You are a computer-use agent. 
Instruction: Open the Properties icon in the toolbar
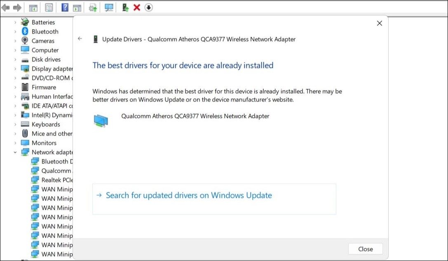pyautogui.click(x=49, y=7)
